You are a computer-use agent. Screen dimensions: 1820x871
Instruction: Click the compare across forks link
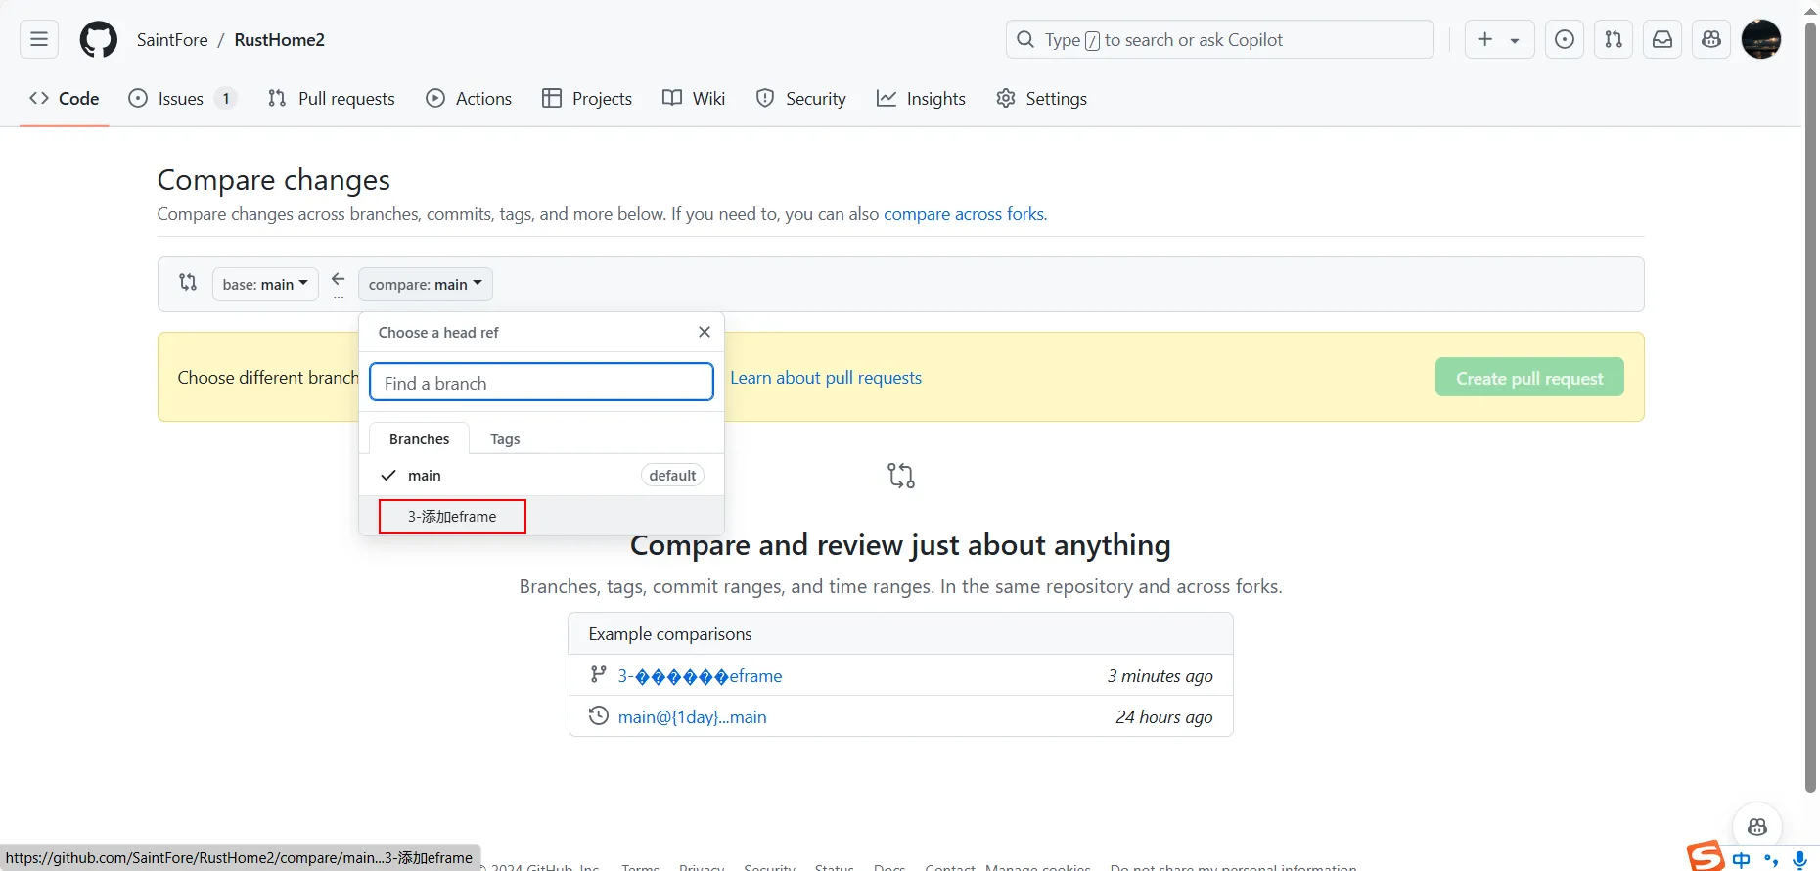[964, 214]
